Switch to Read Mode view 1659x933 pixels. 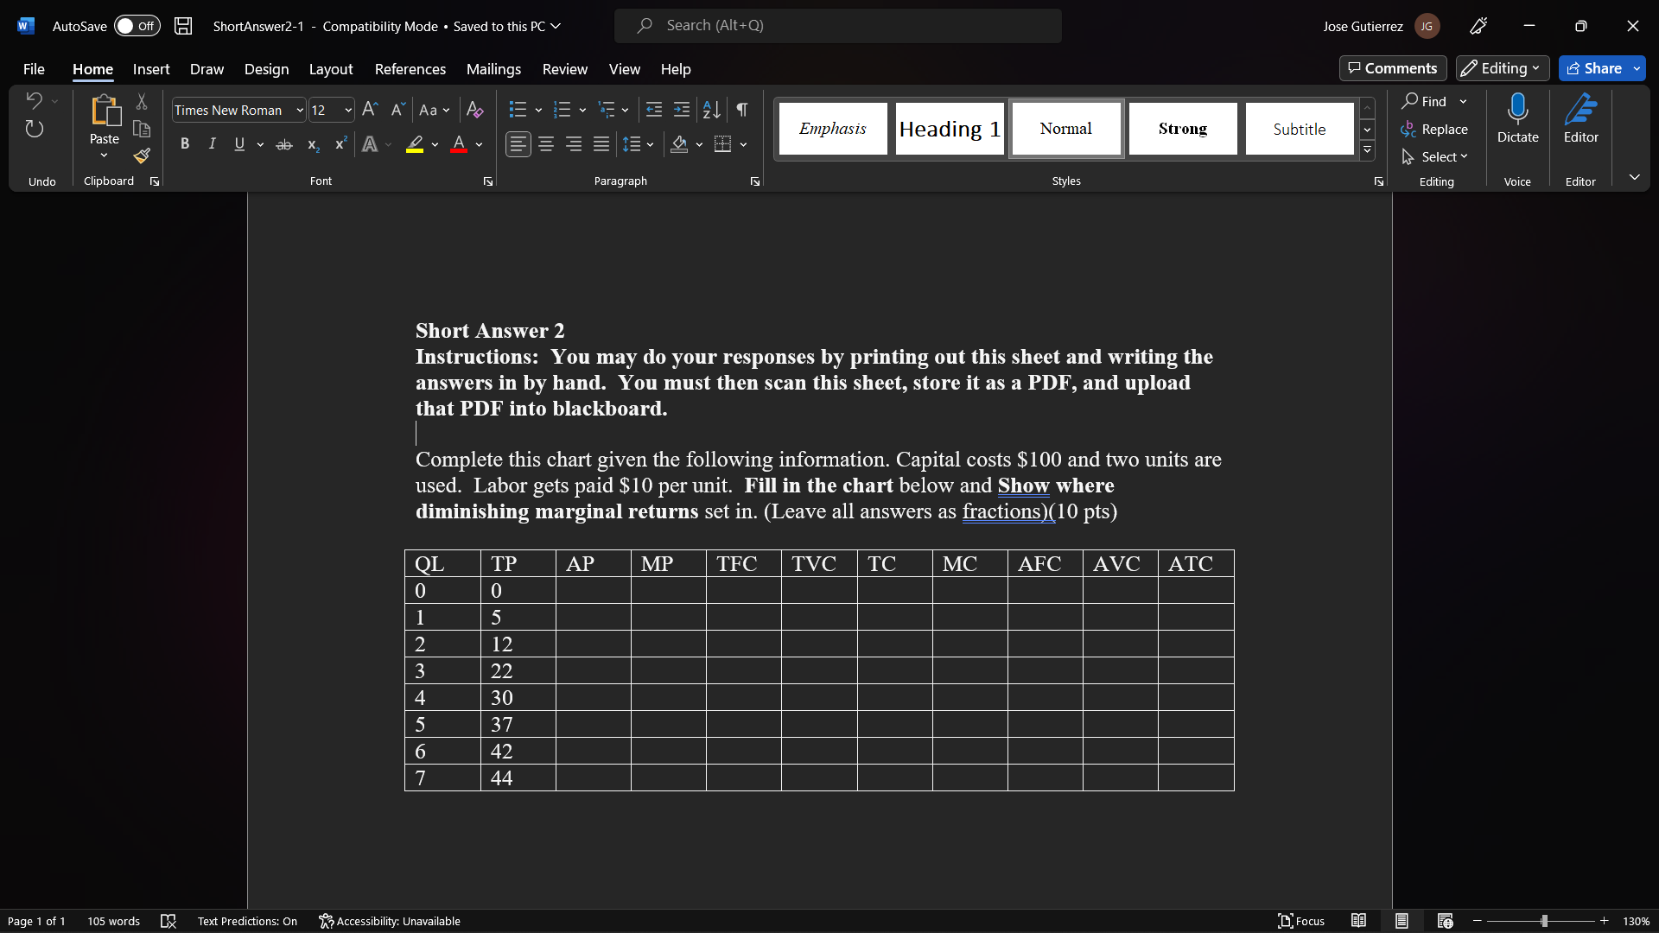click(1358, 921)
